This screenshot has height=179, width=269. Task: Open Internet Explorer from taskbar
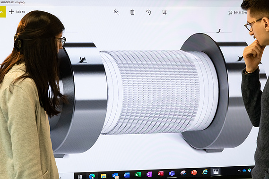coord(205,171)
